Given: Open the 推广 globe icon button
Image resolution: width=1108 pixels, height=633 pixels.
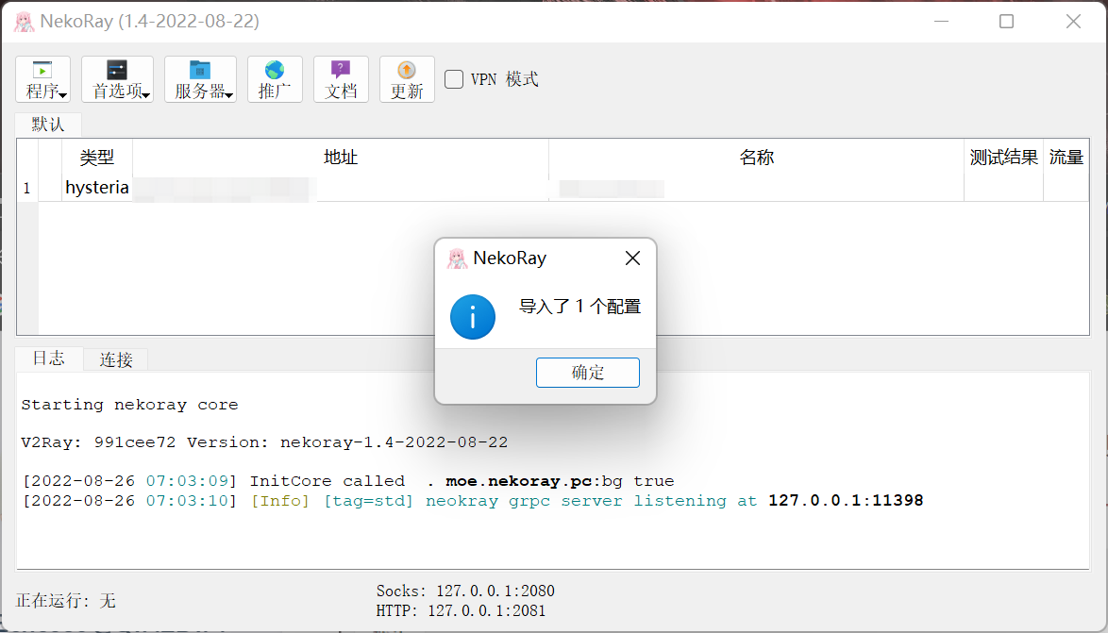Looking at the screenshot, I should tap(275, 70).
